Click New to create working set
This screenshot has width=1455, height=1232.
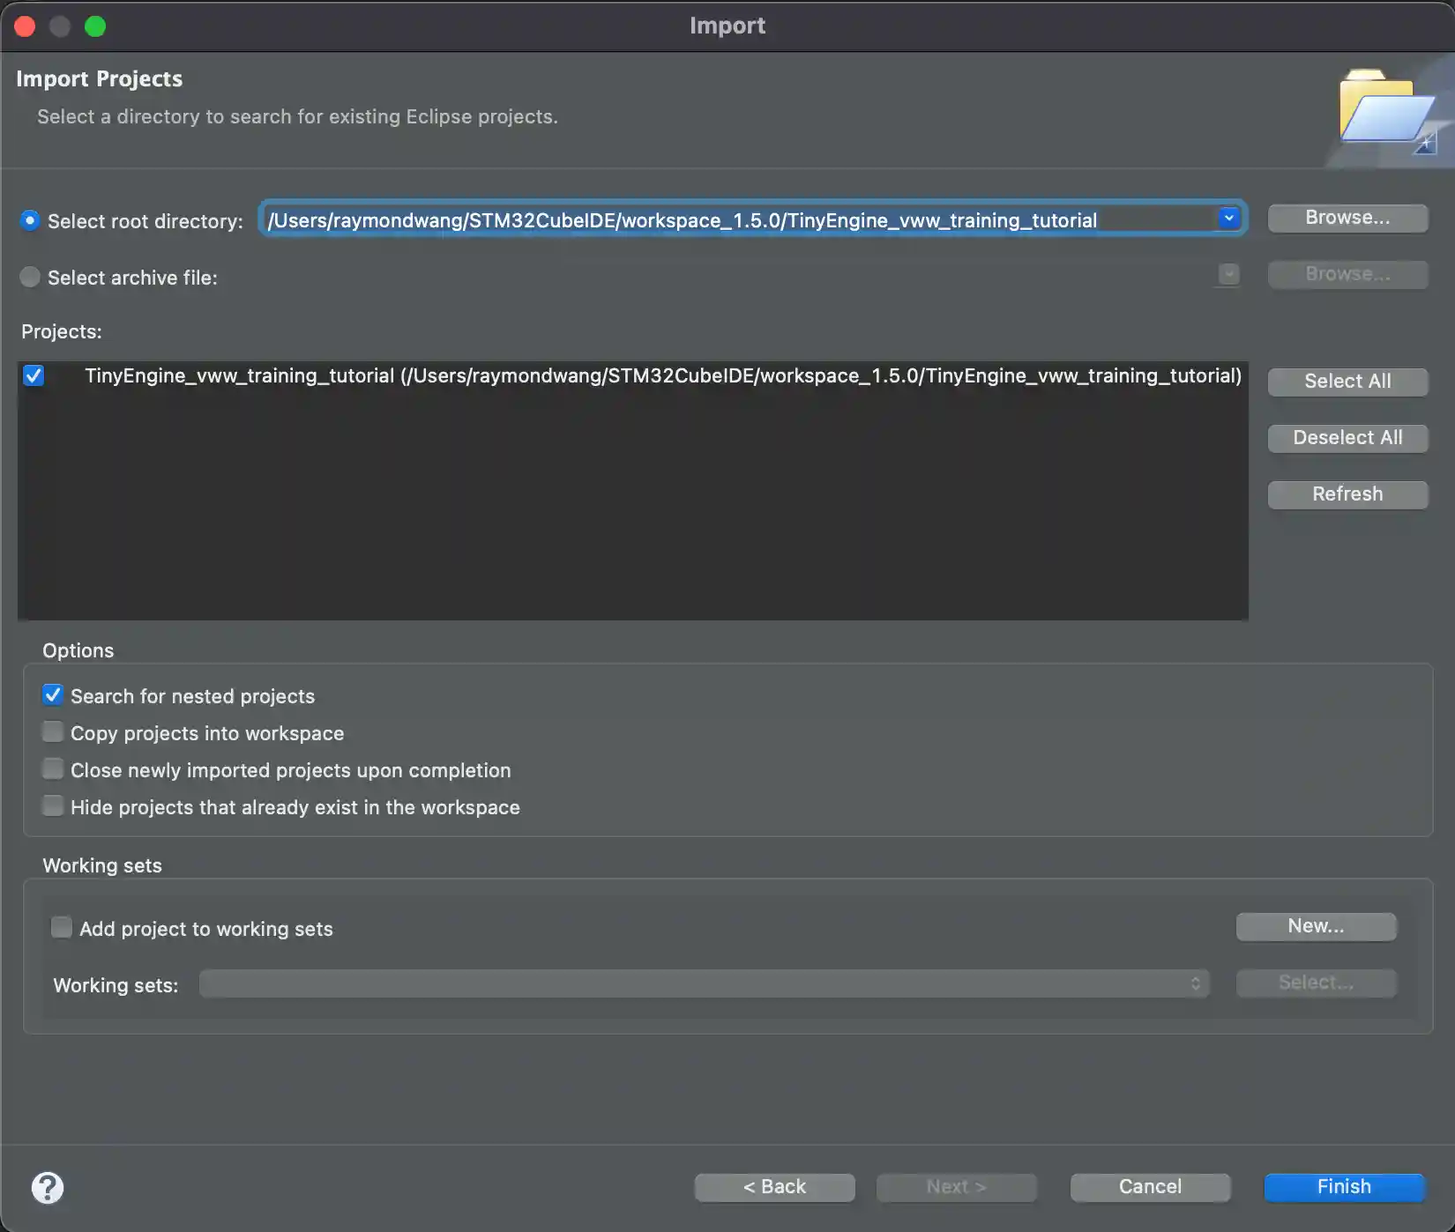tap(1315, 925)
